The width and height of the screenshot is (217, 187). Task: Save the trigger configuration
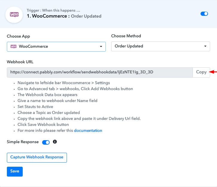[15, 171]
